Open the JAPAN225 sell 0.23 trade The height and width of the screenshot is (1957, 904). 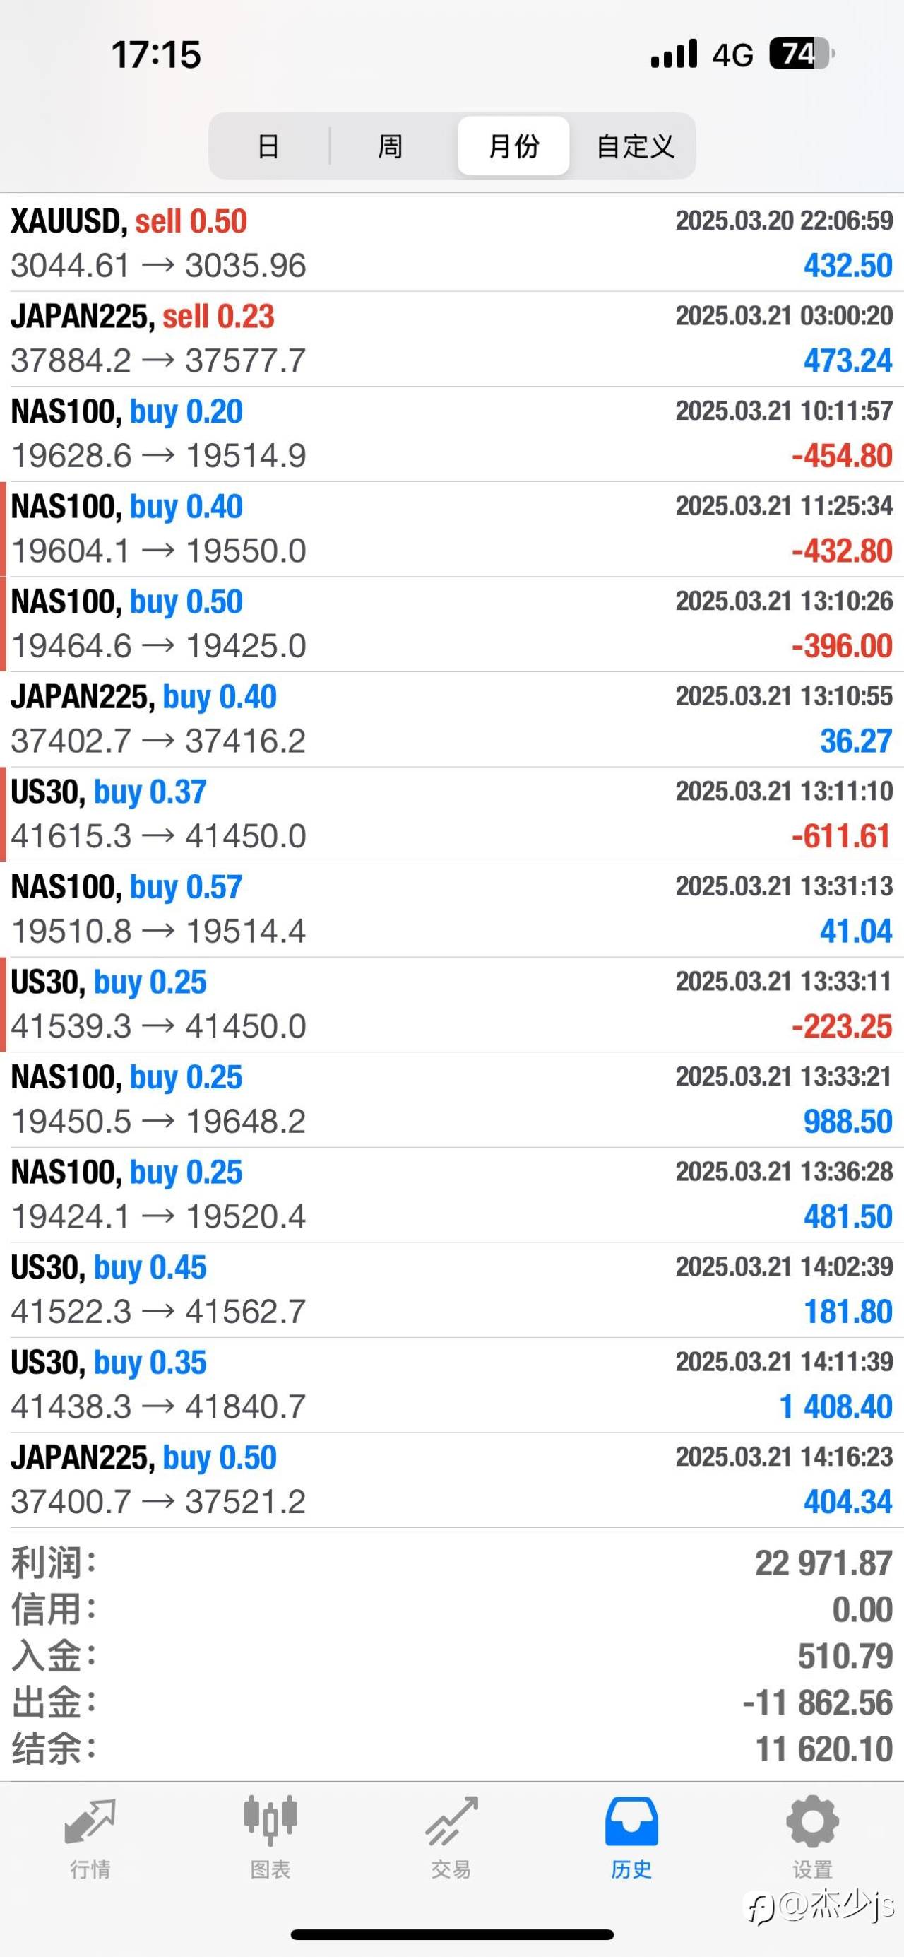click(451, 338)
